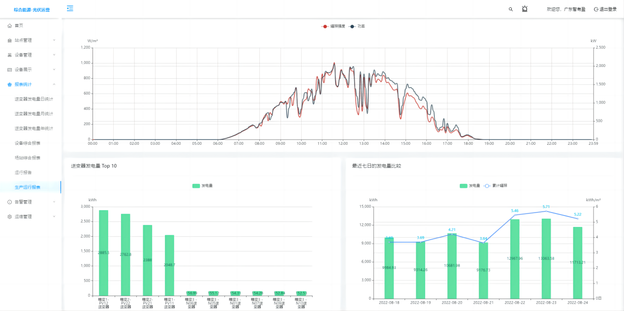The width and height of the screenshot is (624, 311).
Task: Expand the 站点管理 submenu chevron
Action: click(x=54, y=40)
